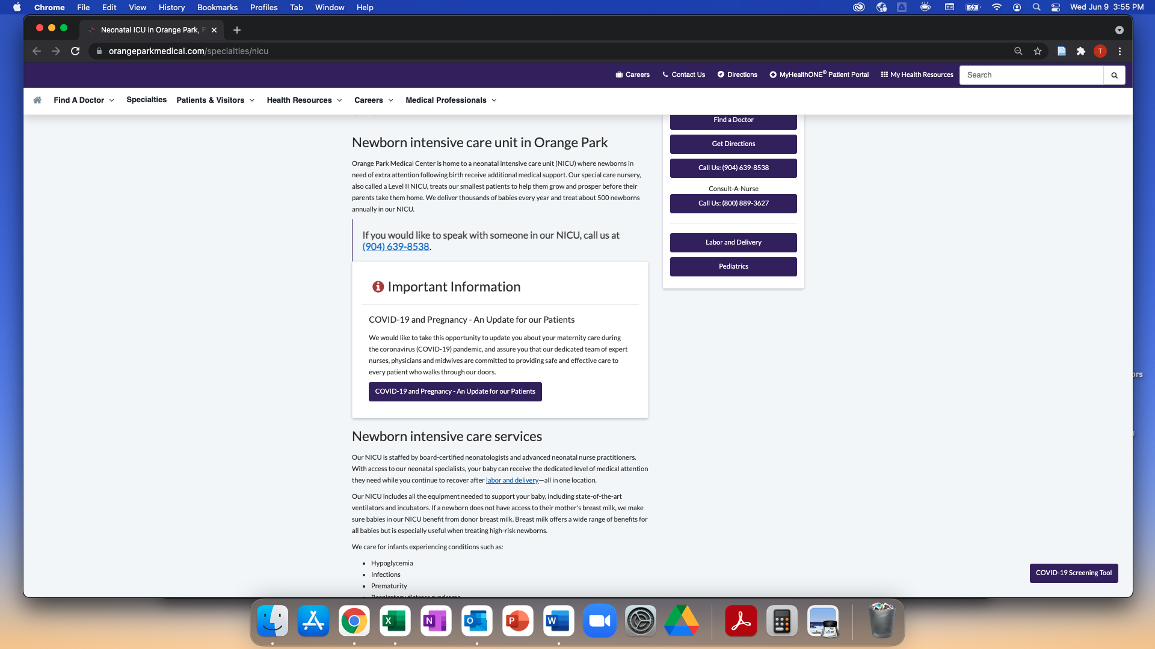Reload the page
This screenshot has width=1155, height=649.
click(x=75, y=51)
